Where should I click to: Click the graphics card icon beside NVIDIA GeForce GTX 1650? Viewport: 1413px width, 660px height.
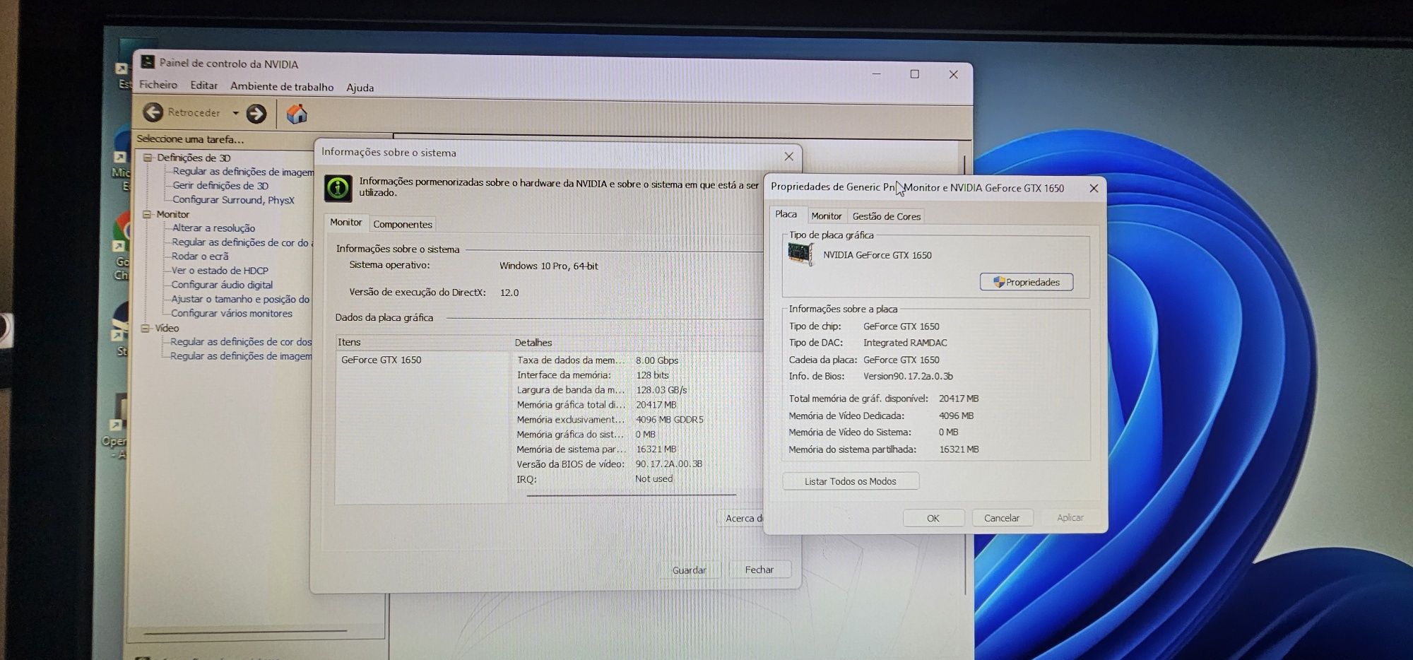click(x=801, y=254)
